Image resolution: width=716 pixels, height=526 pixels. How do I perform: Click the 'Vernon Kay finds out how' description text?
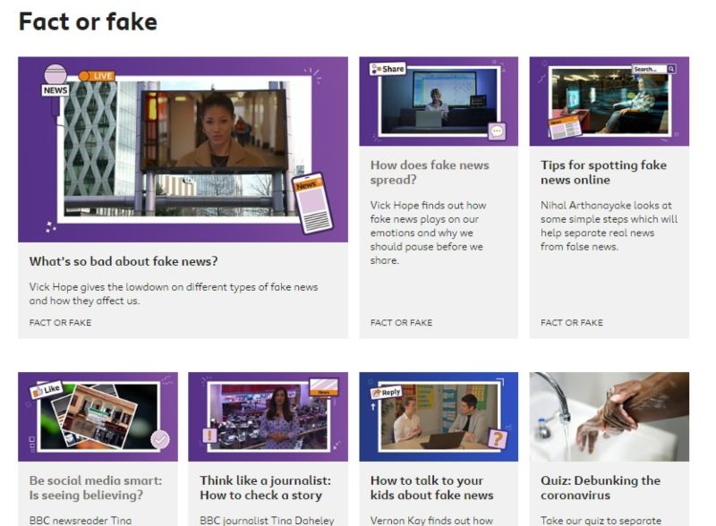(x=431, y=520)
